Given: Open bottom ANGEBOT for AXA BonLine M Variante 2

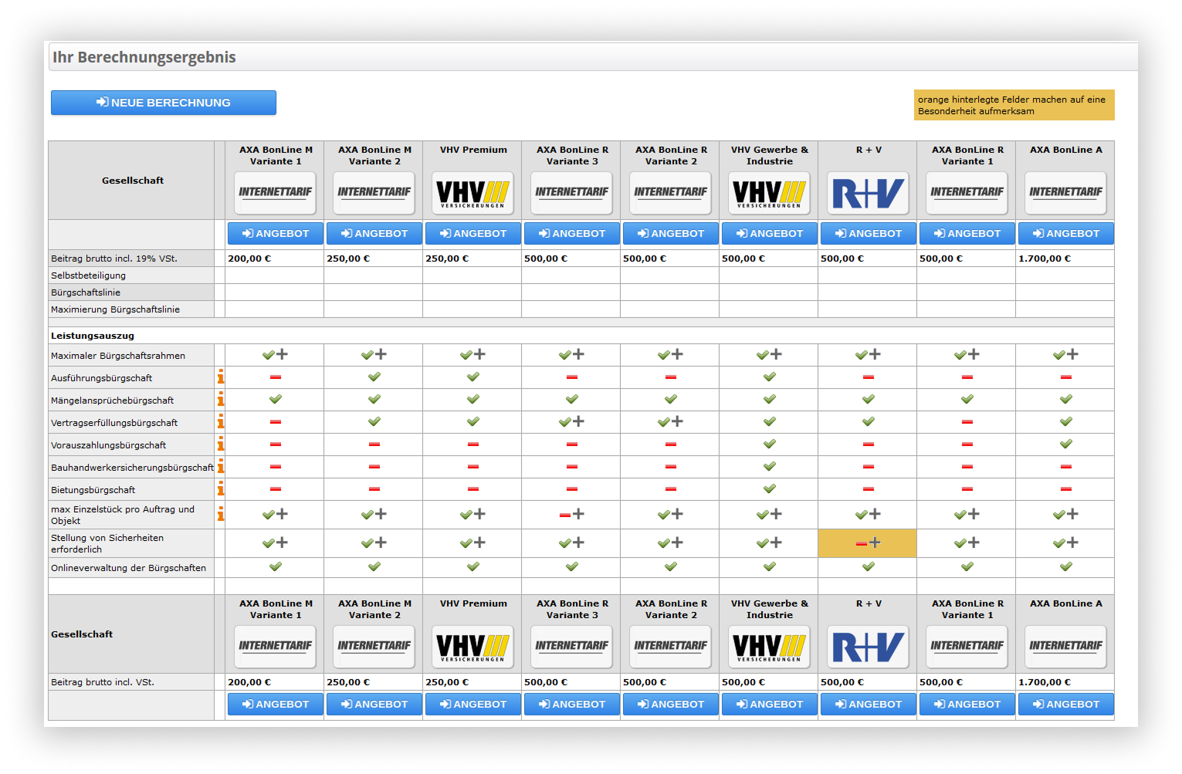Looking at the screenshot, I should (x=374, y=704).
